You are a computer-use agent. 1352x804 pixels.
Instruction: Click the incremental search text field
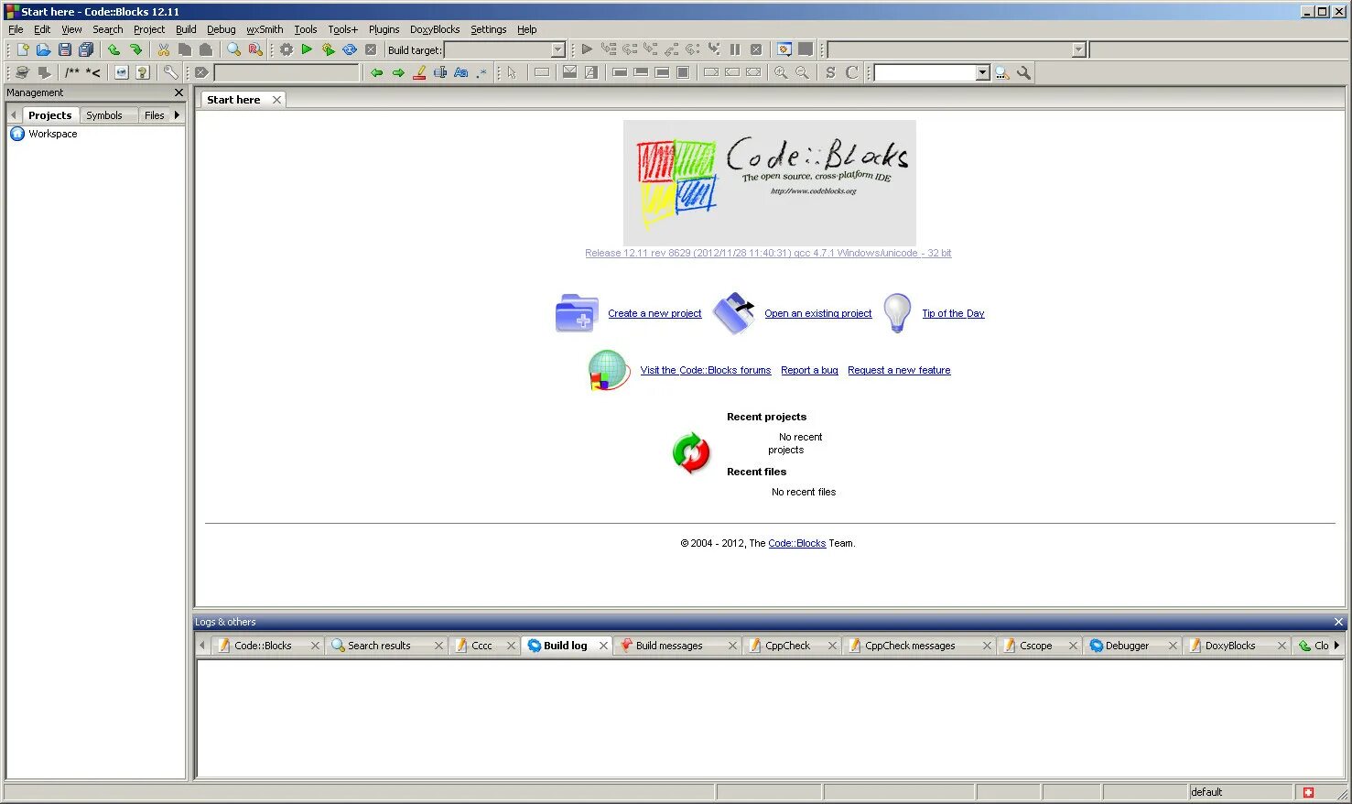click(x=287, y=72)
